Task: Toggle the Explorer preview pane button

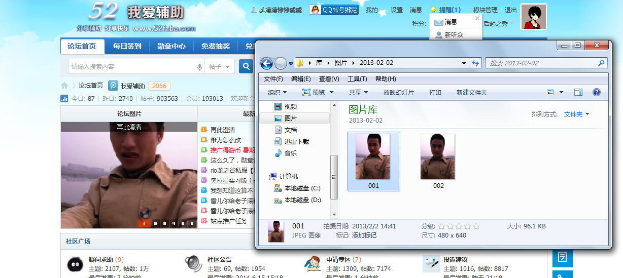Action: 578,92
